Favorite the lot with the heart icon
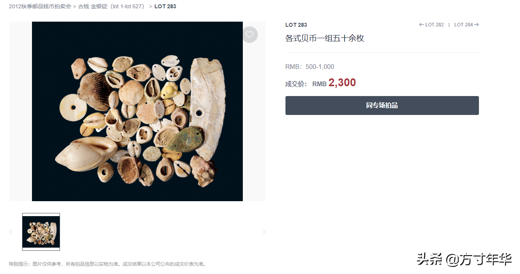Image resolution: width=520 pixels, height=274 pixels. tap(250, 35)
